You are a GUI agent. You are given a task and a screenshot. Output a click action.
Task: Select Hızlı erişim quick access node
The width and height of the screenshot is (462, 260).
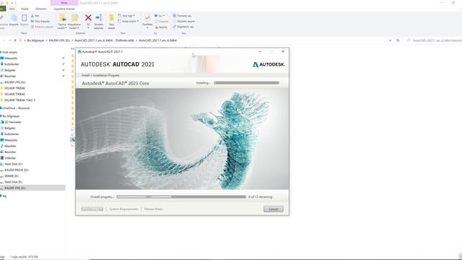[9, 52]
